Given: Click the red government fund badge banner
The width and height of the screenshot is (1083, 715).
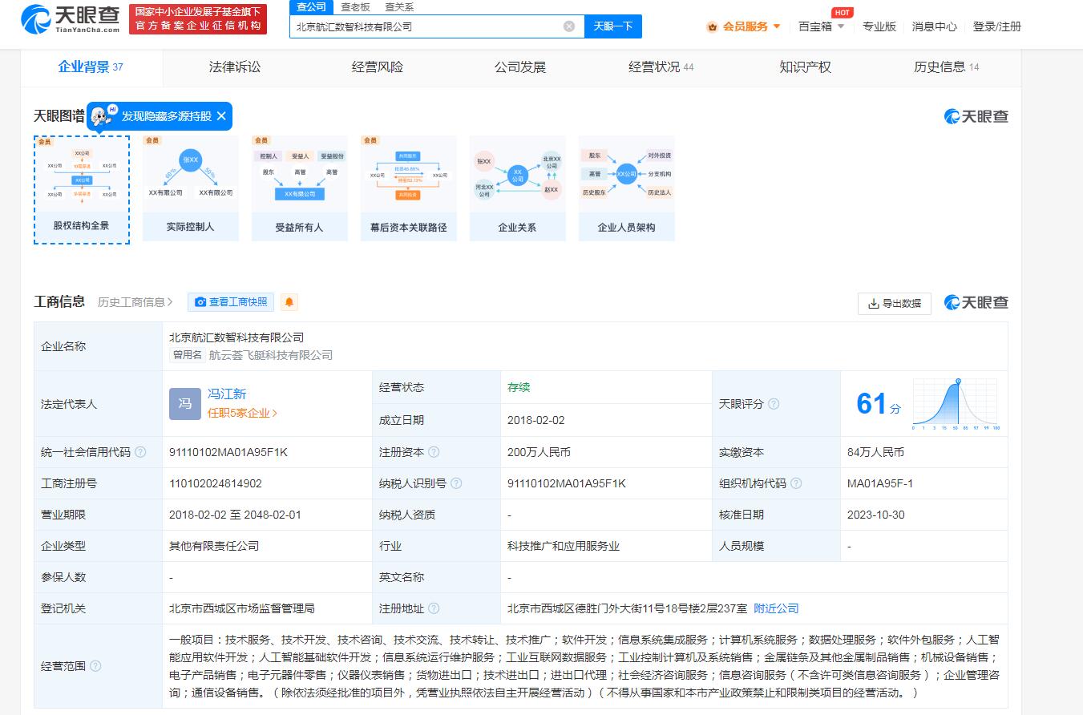Looking at the screenshot, I should pyautogui.click(x=198, y=19).
